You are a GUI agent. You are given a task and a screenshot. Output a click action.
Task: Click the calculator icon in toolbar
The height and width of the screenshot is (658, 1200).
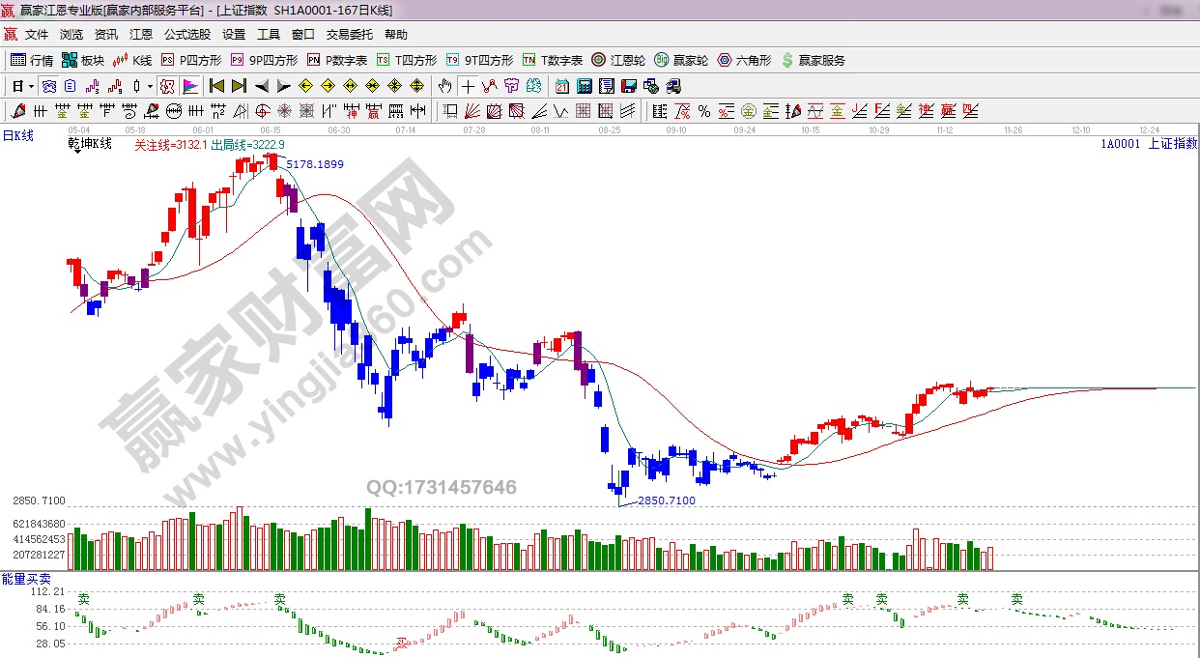(584, 85)
